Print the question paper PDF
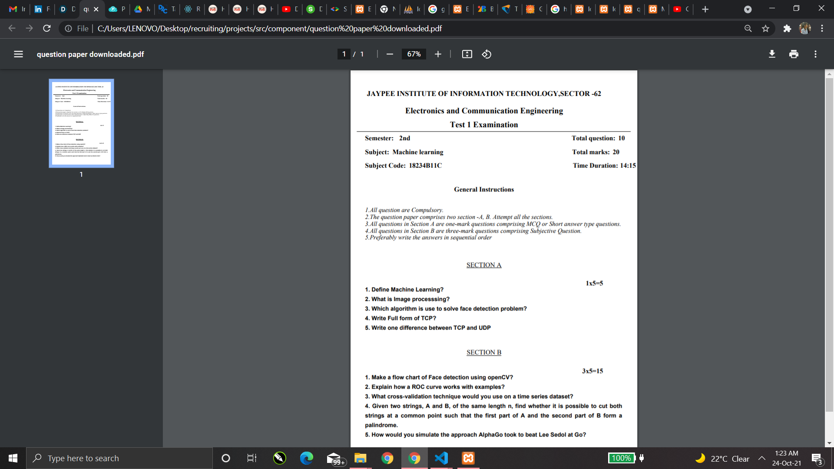This screenshot has width=834, height=469. coord(794,54)
